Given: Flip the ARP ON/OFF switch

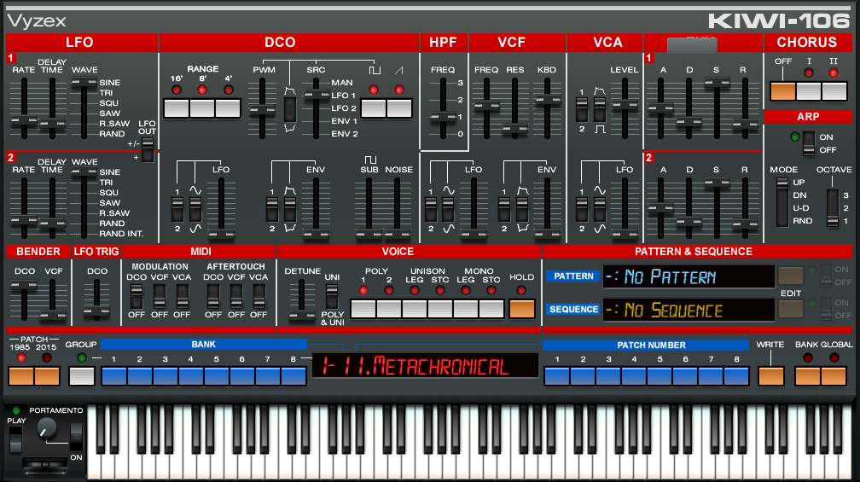Looking at the screenshot, I should point(809,143).
